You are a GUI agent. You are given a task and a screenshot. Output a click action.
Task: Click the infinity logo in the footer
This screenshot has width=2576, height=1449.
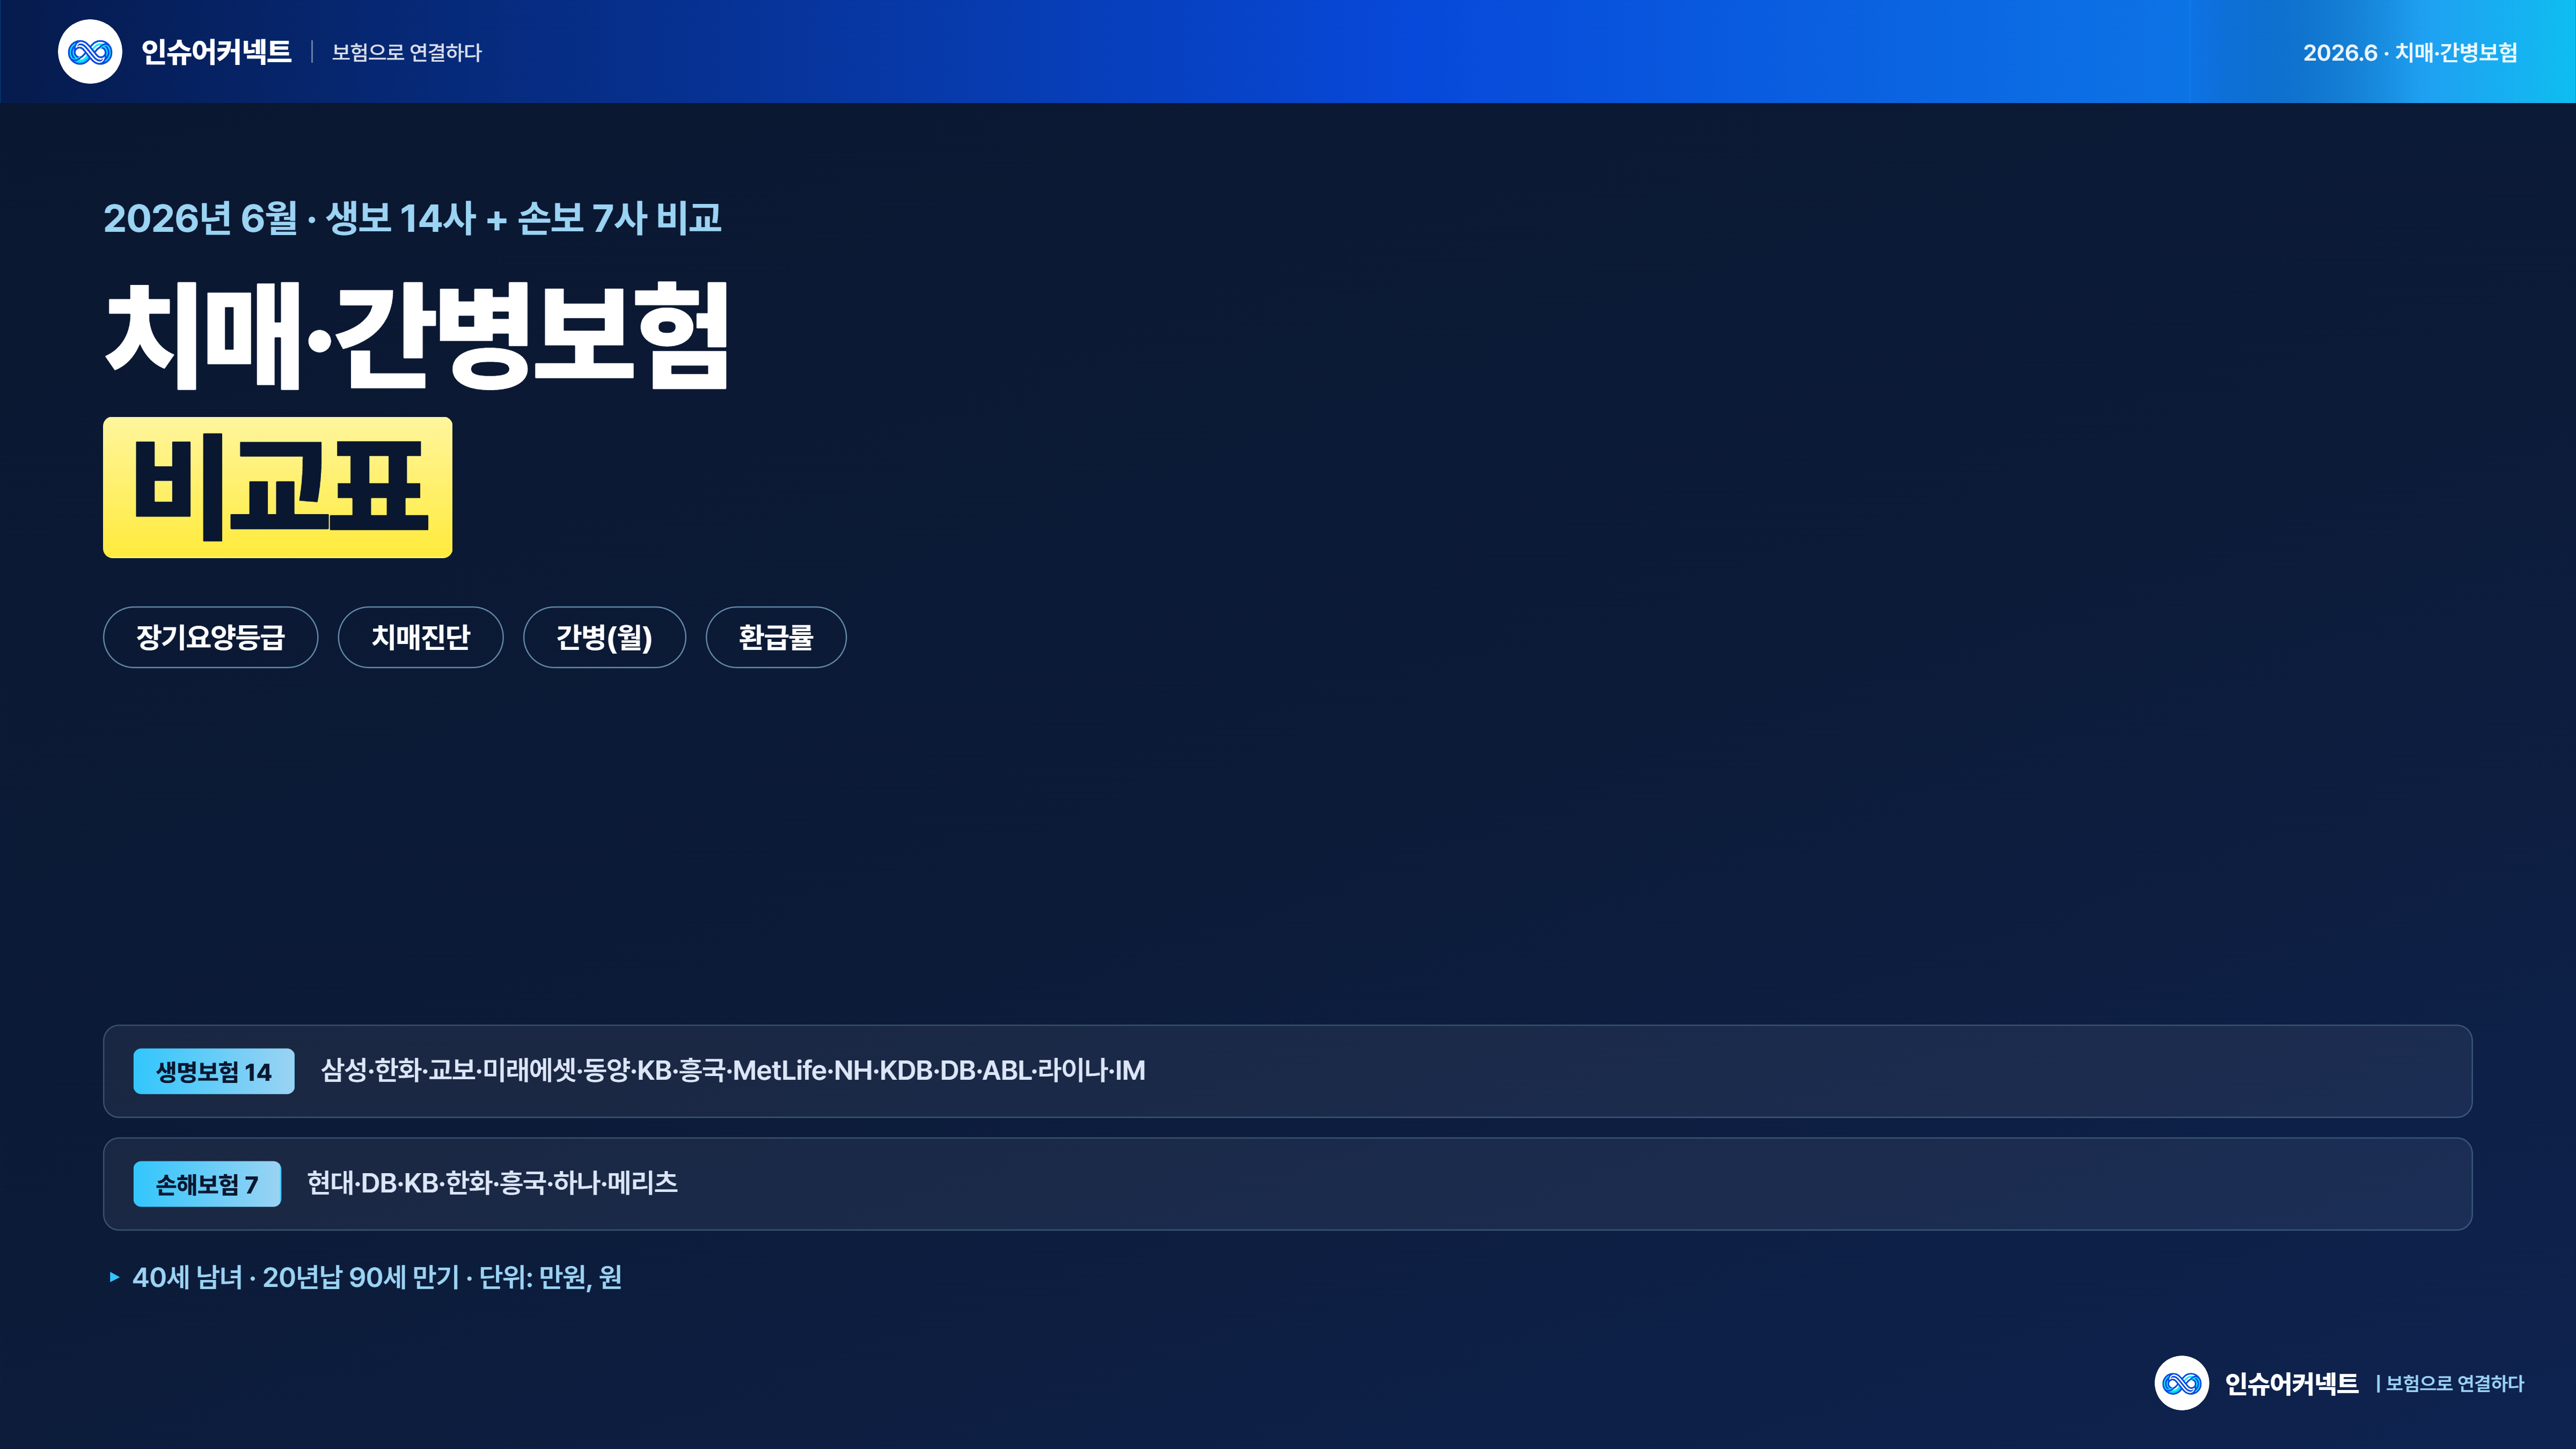[2181, 1383]
